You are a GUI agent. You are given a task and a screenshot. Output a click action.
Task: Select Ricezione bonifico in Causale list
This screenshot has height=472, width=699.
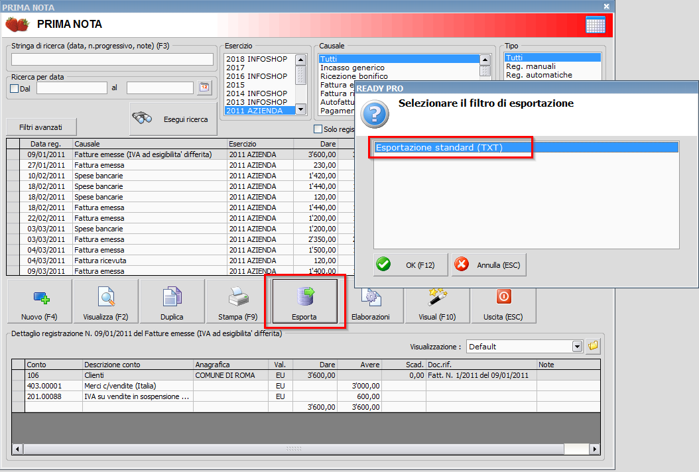(399, 76)
